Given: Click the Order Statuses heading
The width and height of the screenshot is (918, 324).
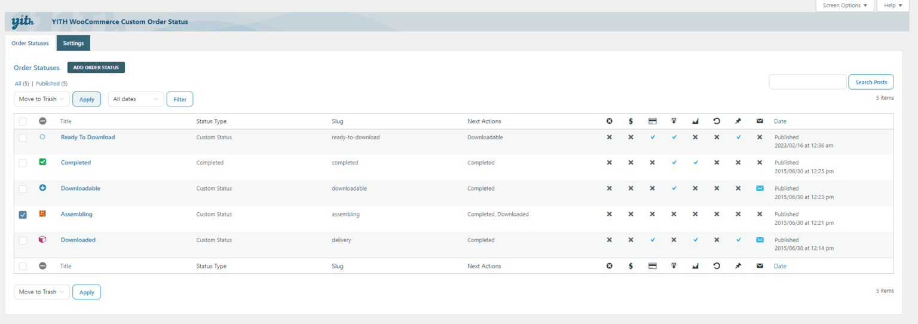Looking at the screenshot, I should (x=36, y=68).
